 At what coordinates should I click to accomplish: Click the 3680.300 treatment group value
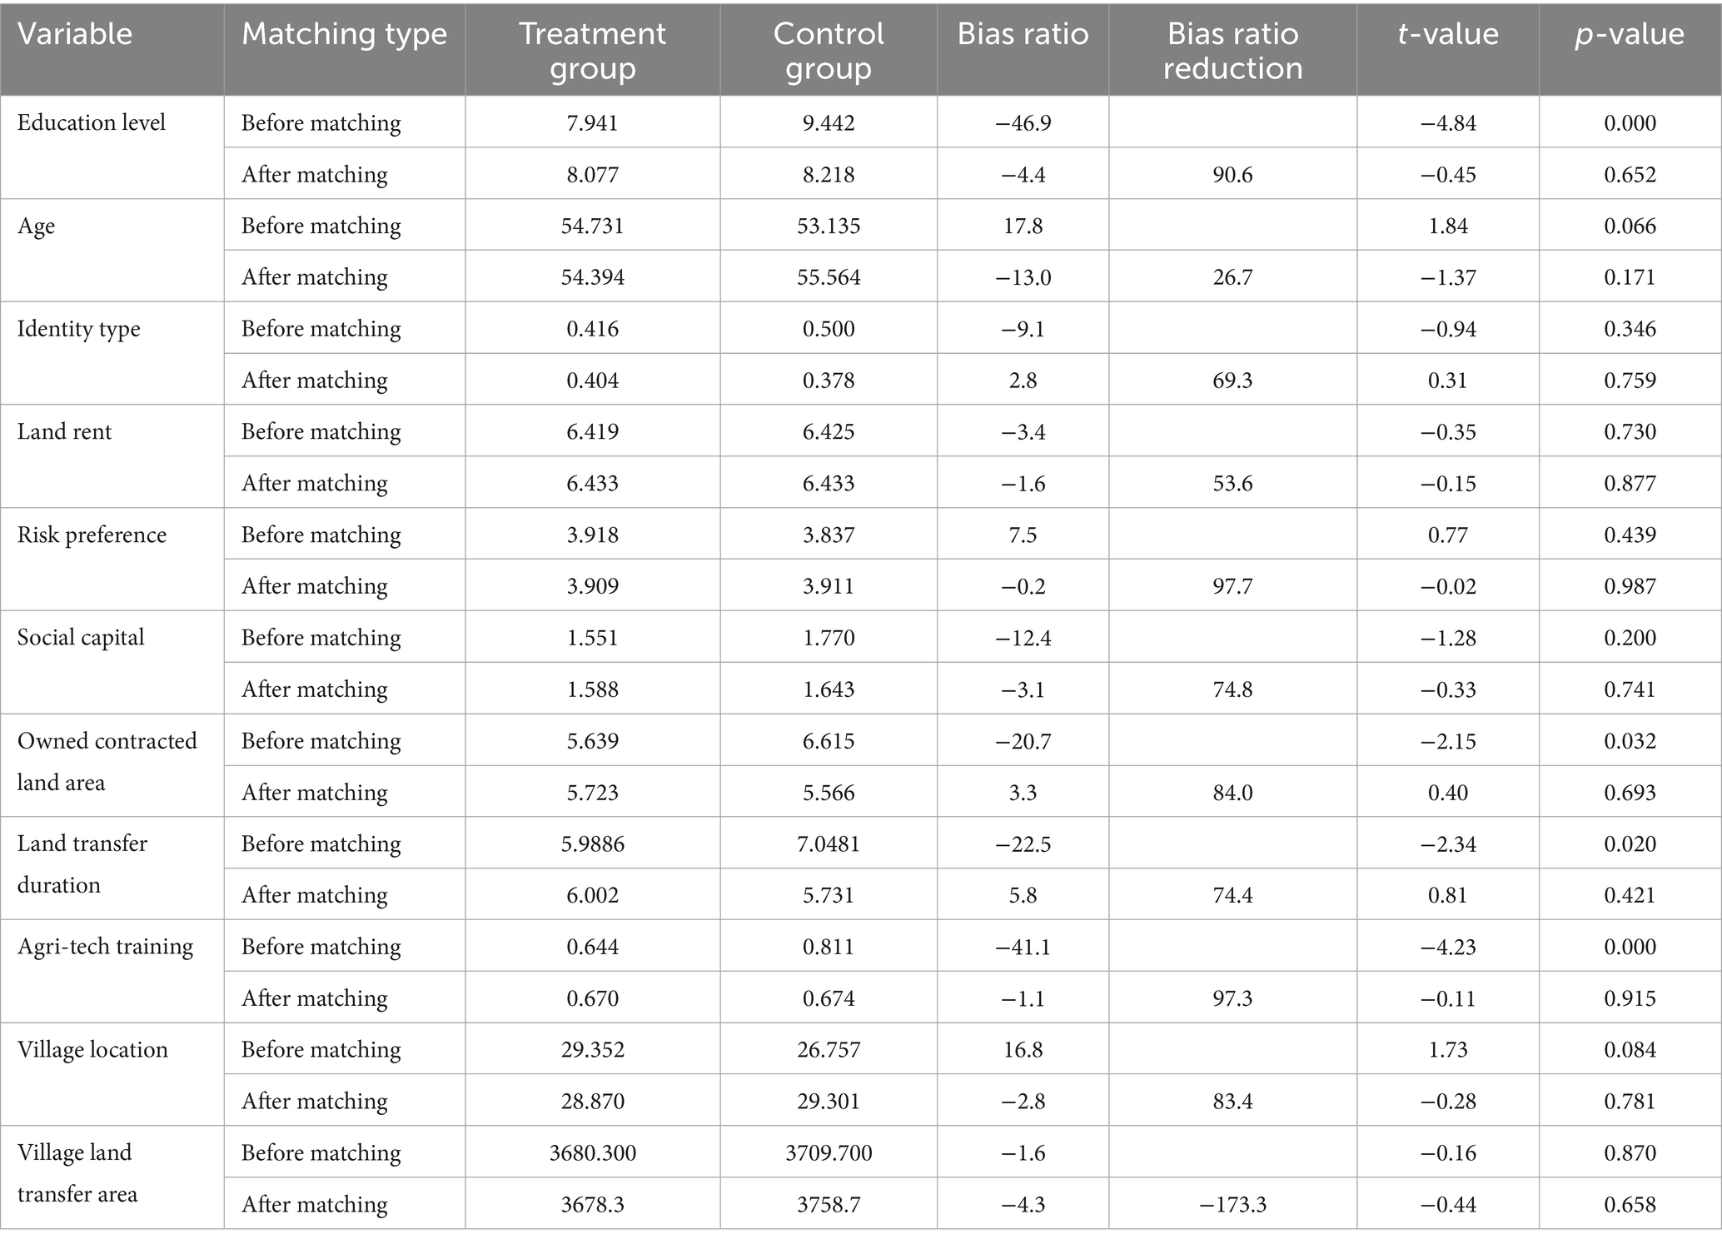tap(593, 1152)
